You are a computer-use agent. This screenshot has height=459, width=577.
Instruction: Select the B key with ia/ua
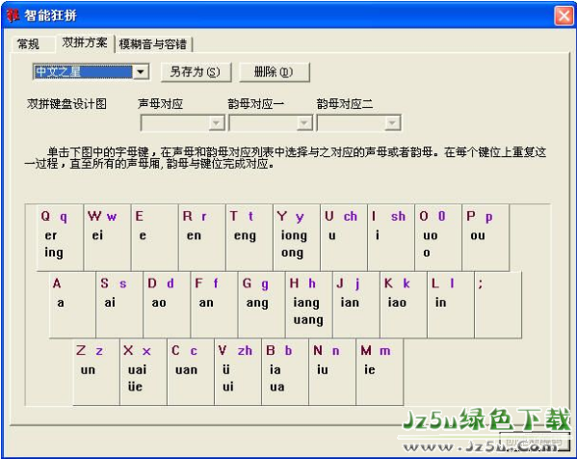285,372
